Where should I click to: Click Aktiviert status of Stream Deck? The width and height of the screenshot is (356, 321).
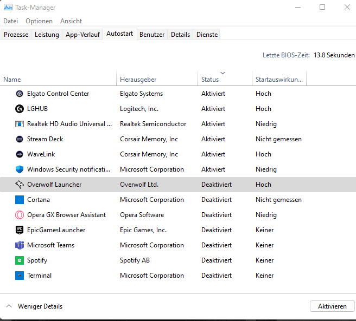click(x=213, y=139)
